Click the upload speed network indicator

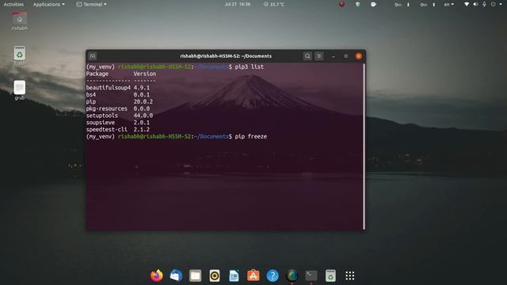(x=428, y=5)
